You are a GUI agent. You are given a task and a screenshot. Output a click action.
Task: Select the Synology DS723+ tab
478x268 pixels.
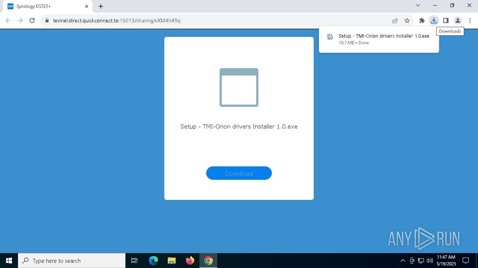[x=47, y=6]
